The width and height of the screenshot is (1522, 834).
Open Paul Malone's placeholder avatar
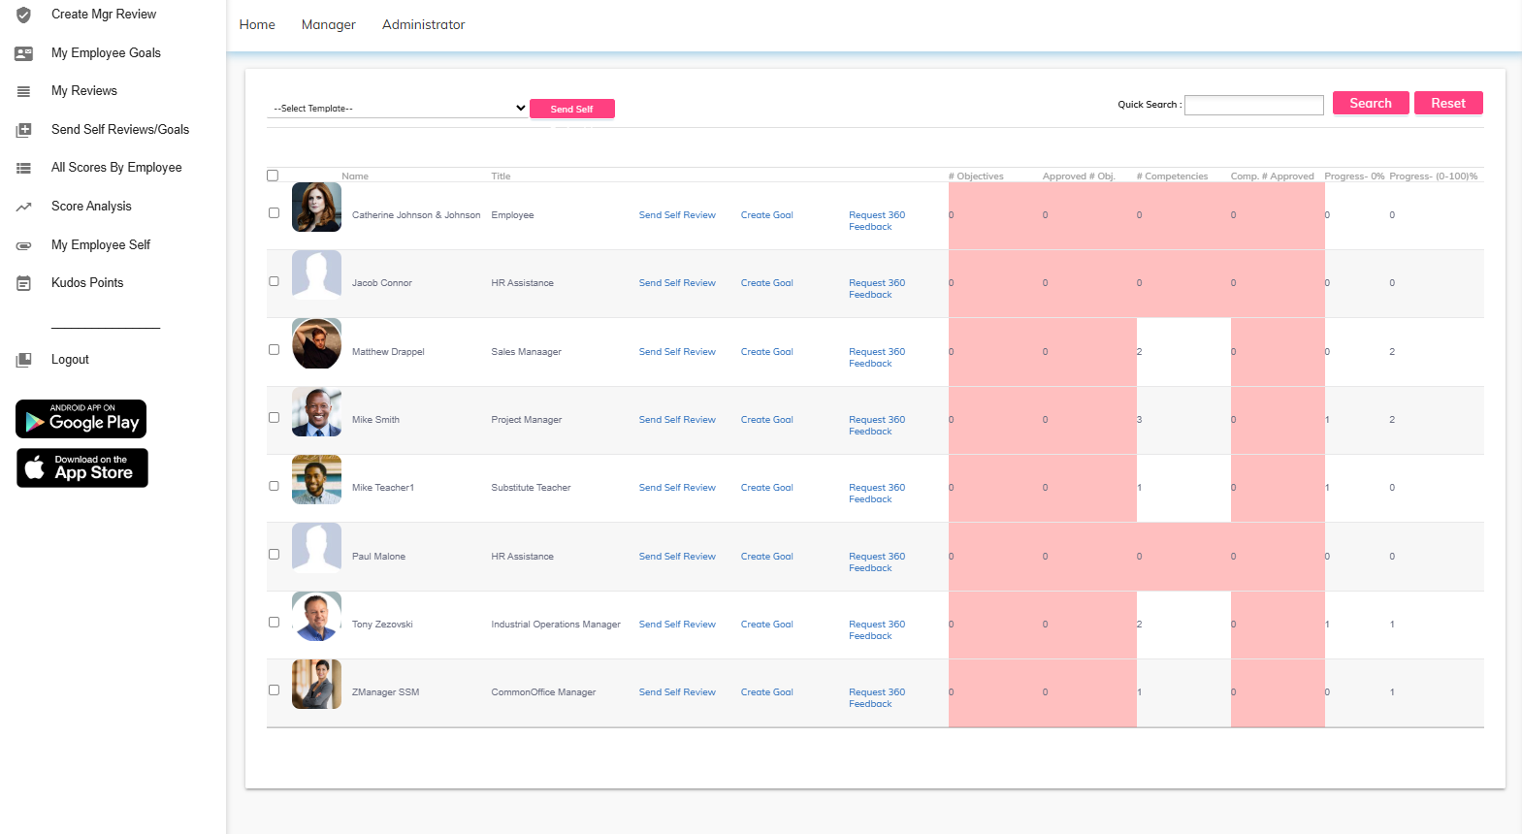316,548
